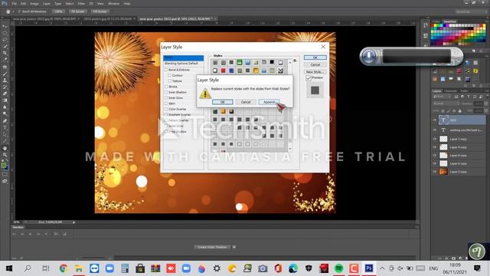Open the Filter menu
The width and height of the screenshot is (490, 276).
(81, 3)
